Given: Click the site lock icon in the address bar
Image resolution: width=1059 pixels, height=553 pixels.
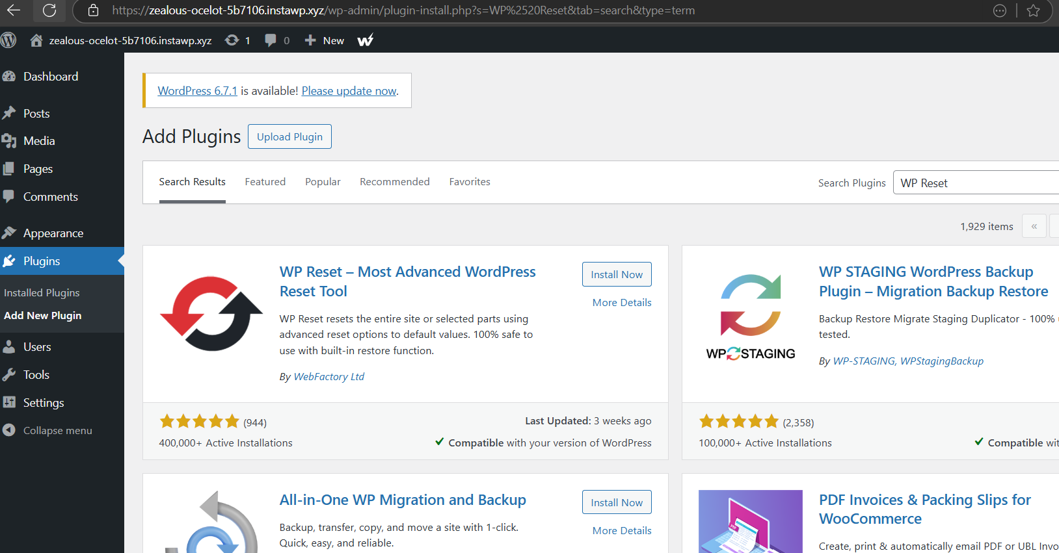Looking at the screenshot, I should coord(93,10).
